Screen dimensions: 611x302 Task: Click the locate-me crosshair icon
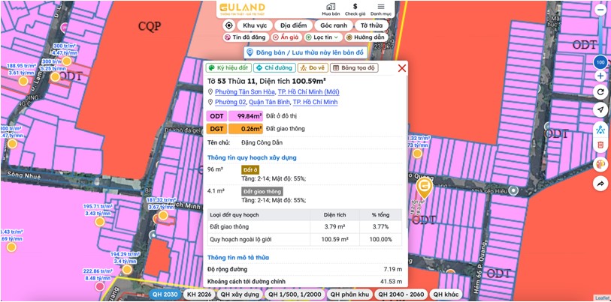point(229,25)
